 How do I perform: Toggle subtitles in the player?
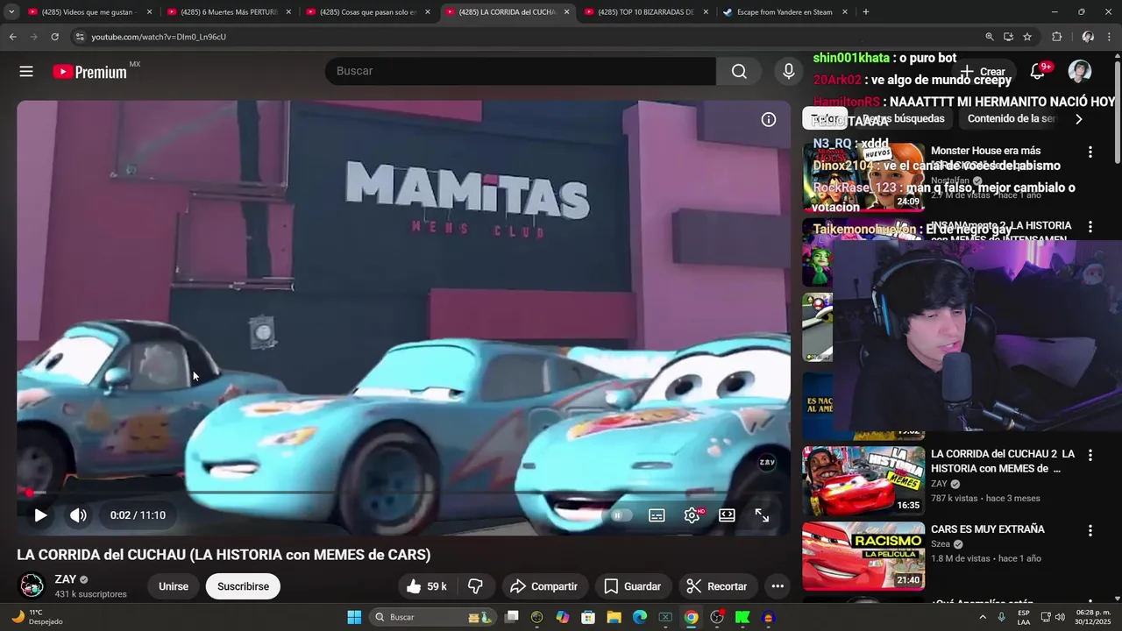click(x=657, y=515)
